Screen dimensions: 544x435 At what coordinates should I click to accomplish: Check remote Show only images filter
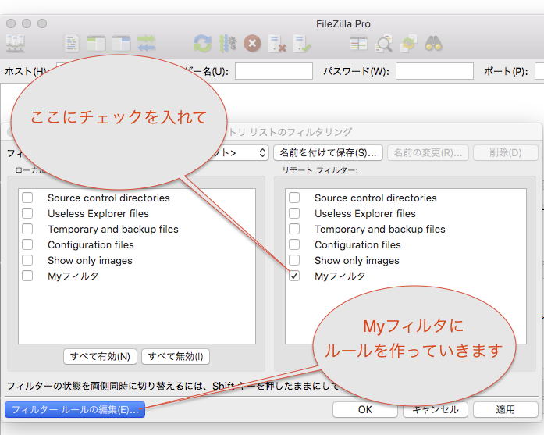[294, 260]
